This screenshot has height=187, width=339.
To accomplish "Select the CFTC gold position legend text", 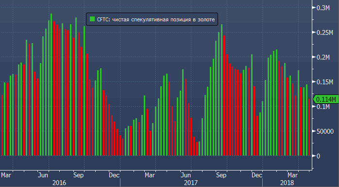I will pos(156,19).
